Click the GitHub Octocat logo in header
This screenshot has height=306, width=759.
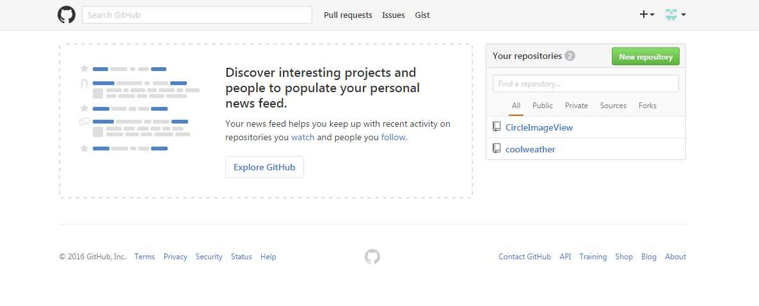coord(67,15)
